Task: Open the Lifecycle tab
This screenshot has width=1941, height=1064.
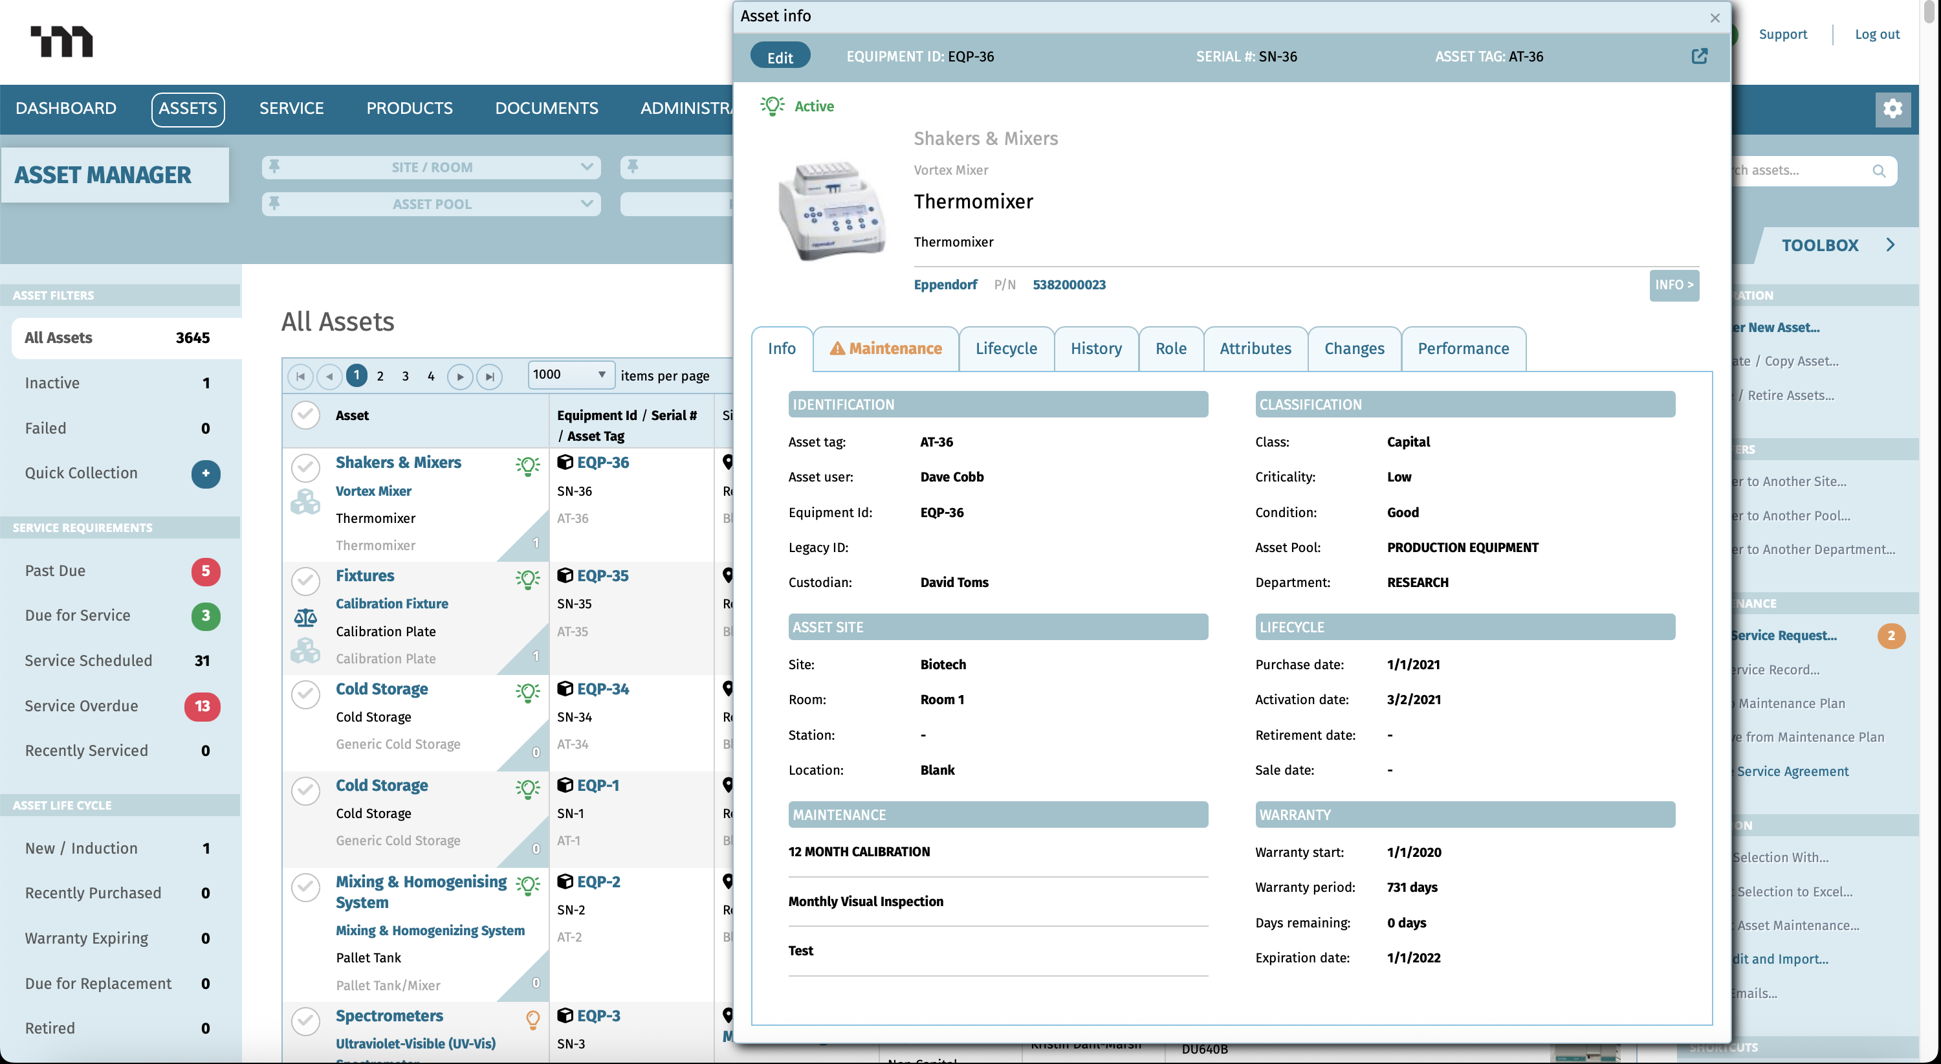Action: [x=1006, y=349]
